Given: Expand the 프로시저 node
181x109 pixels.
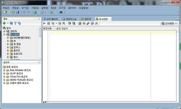Looking at the screenshot, I should tap(8, 54).
